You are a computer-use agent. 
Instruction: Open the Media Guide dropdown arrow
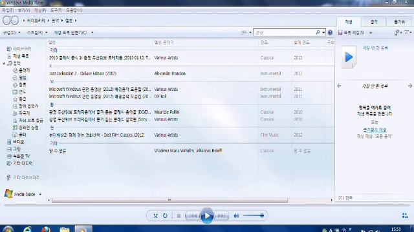click(x=40, y=195)
